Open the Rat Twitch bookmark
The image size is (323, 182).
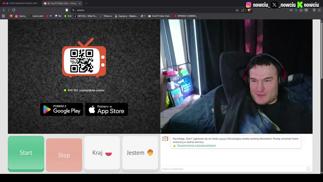click(58, 16)
